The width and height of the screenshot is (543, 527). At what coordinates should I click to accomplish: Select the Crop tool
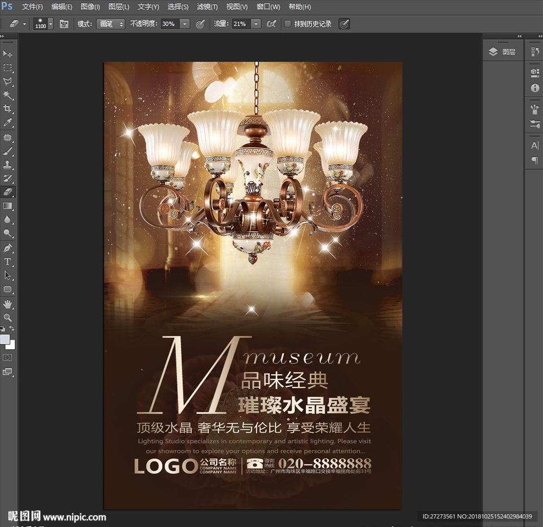(8, 109)
